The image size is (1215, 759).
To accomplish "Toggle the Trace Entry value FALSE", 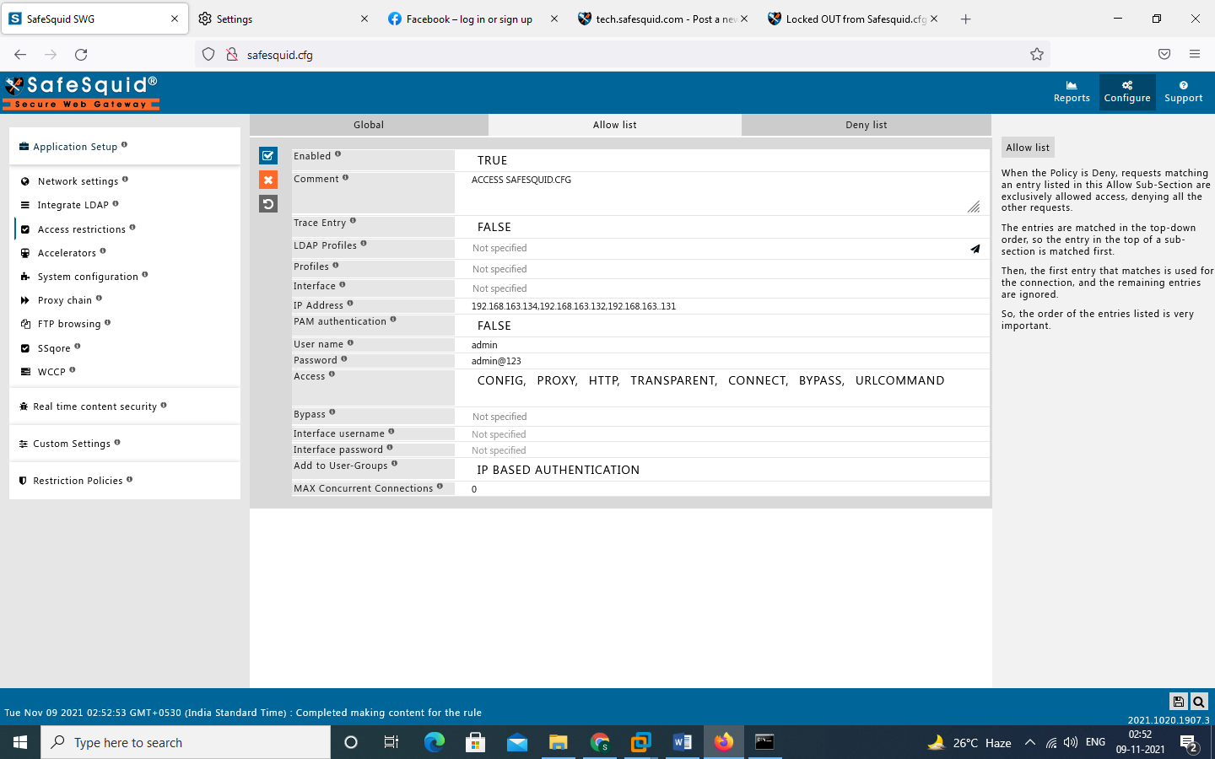I will (494, 227).
